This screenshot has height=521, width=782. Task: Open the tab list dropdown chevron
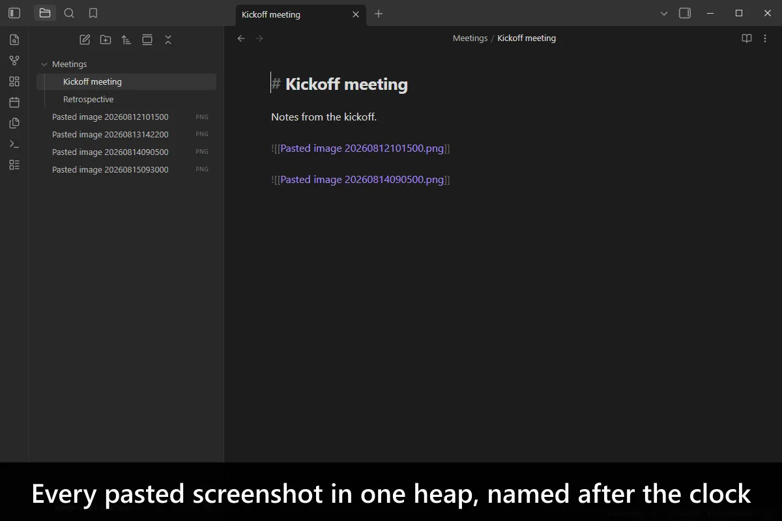click(x=664, y=13)
